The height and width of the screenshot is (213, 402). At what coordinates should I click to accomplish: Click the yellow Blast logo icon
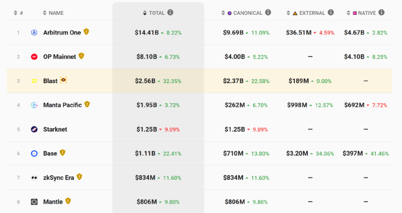(x=34, y=81)
